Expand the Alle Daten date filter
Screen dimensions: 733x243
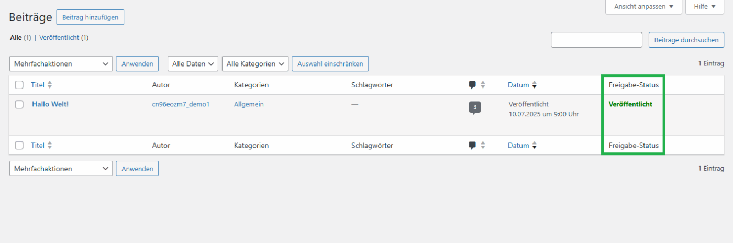point(193,64)
